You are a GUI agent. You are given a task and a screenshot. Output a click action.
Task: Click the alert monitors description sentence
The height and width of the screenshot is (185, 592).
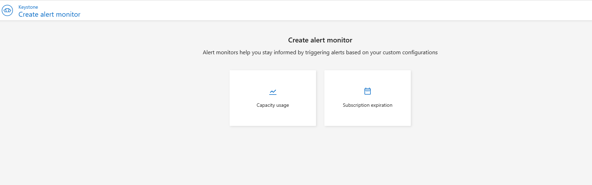pos(320,53)
